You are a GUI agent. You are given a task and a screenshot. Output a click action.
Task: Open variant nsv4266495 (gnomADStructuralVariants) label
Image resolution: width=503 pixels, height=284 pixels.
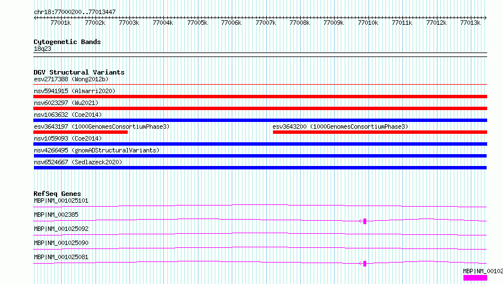click(97, 150)
